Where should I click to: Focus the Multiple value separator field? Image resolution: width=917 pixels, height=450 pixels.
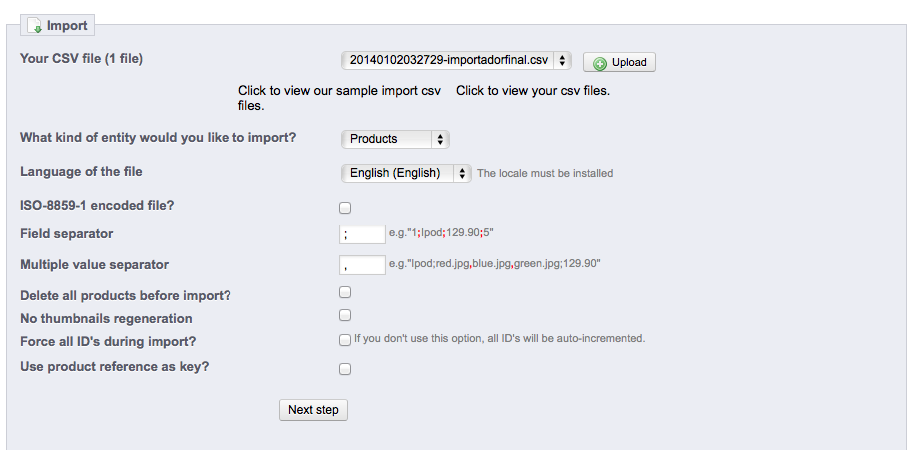363,264
